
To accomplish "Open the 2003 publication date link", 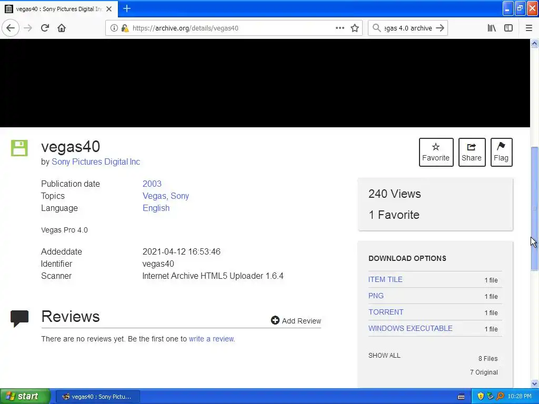I will tap(152, 184).
